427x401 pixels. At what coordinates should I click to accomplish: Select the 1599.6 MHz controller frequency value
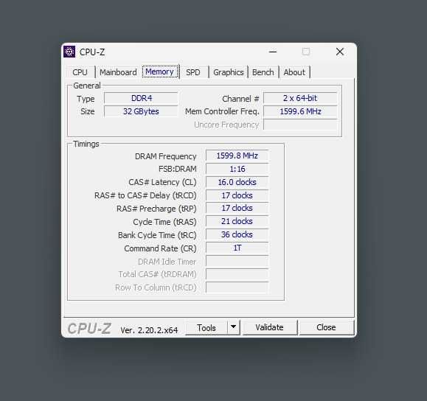pyautogui.click(x=300, y=111)
